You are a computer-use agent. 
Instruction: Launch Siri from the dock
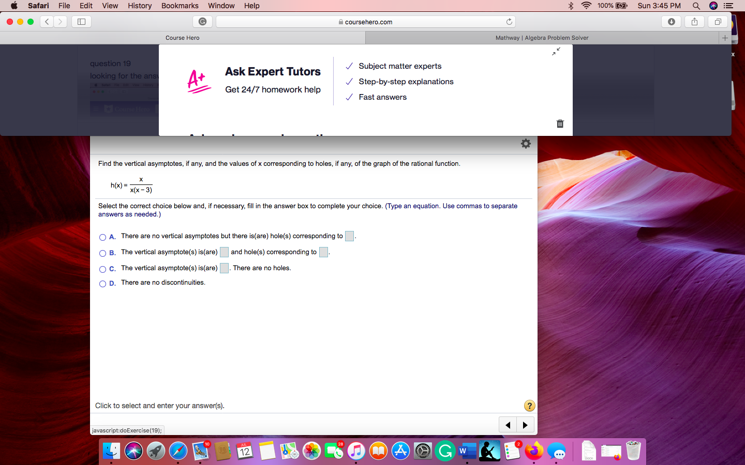[133, 451]
